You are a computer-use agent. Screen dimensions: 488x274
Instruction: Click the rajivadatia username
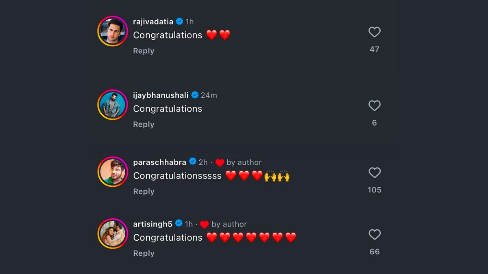click(153, 22)
